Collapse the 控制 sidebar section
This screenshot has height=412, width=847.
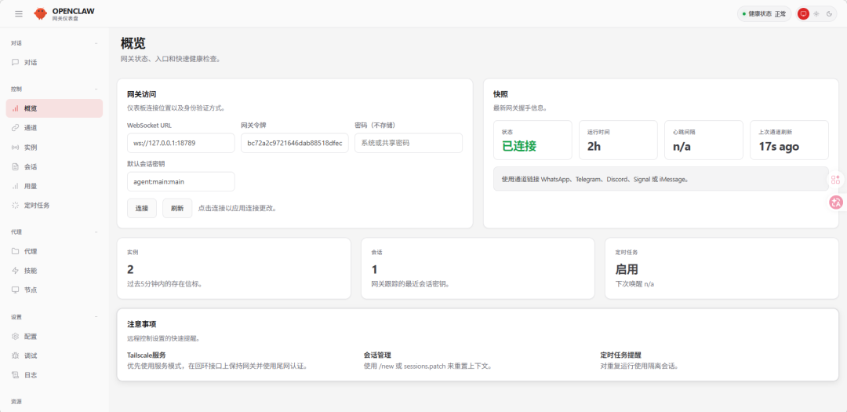(x=96, y=89)
